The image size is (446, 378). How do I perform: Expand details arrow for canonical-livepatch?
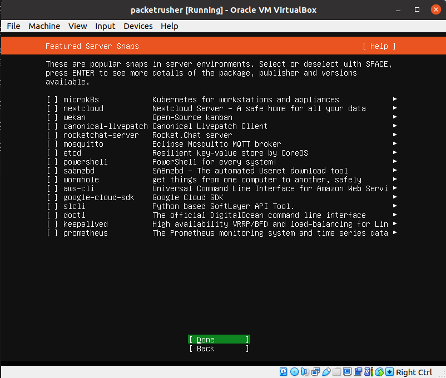tap(394, 126)
